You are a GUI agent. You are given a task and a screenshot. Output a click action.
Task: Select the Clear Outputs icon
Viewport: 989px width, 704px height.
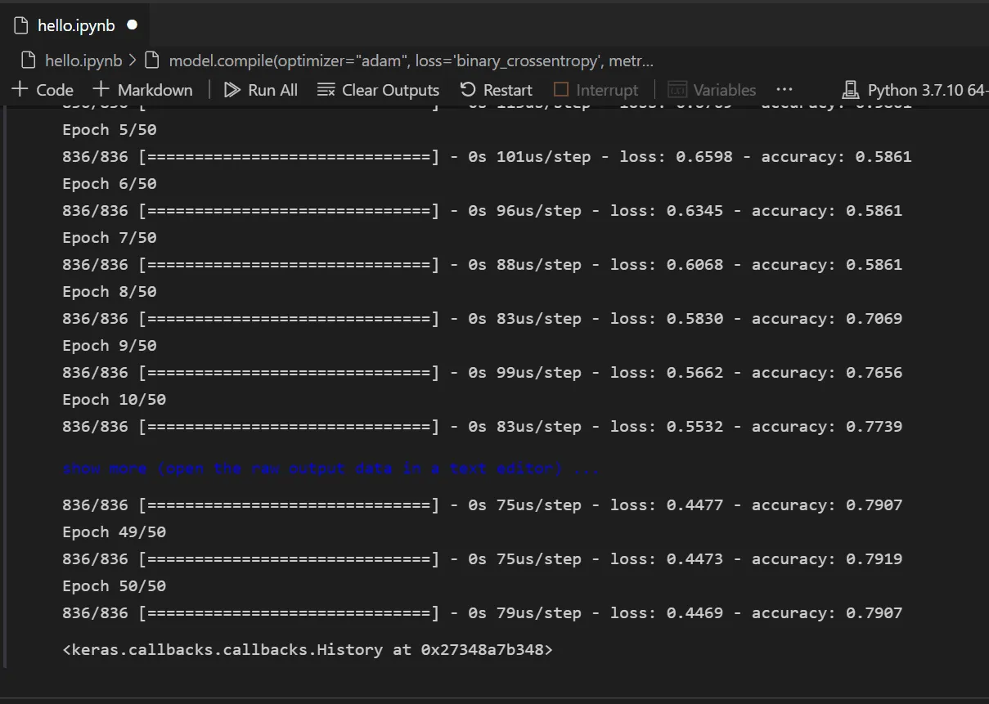coord(324,89)
